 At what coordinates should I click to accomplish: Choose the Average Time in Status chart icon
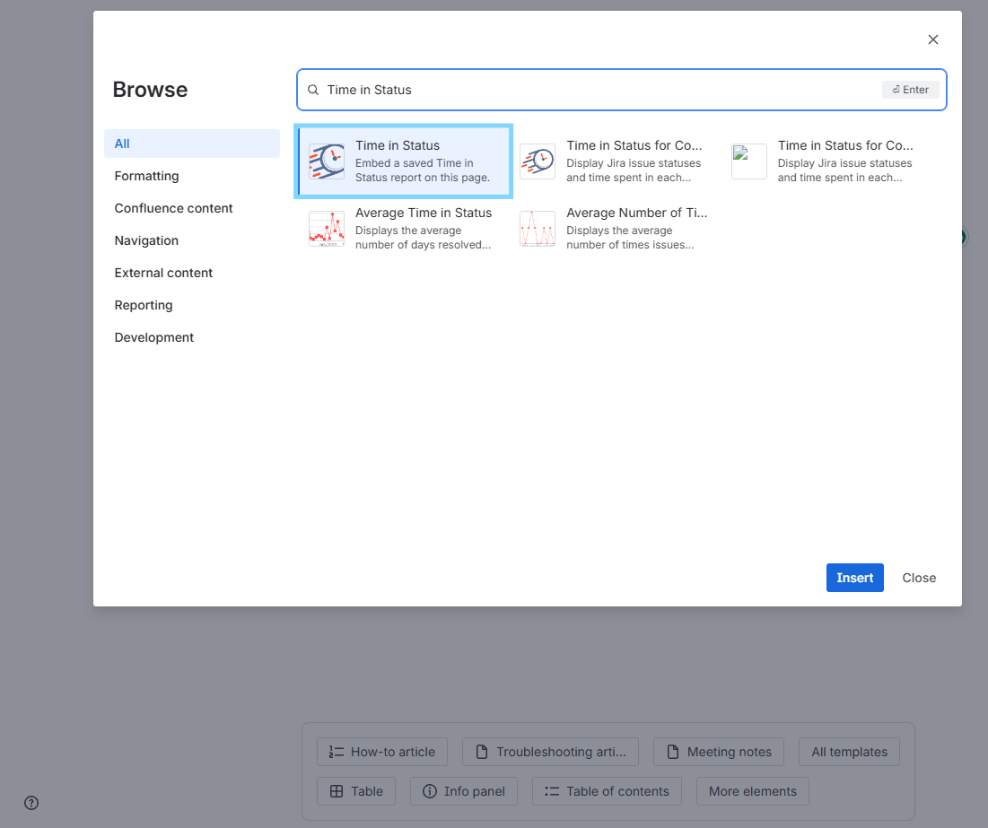coord(327,229)
